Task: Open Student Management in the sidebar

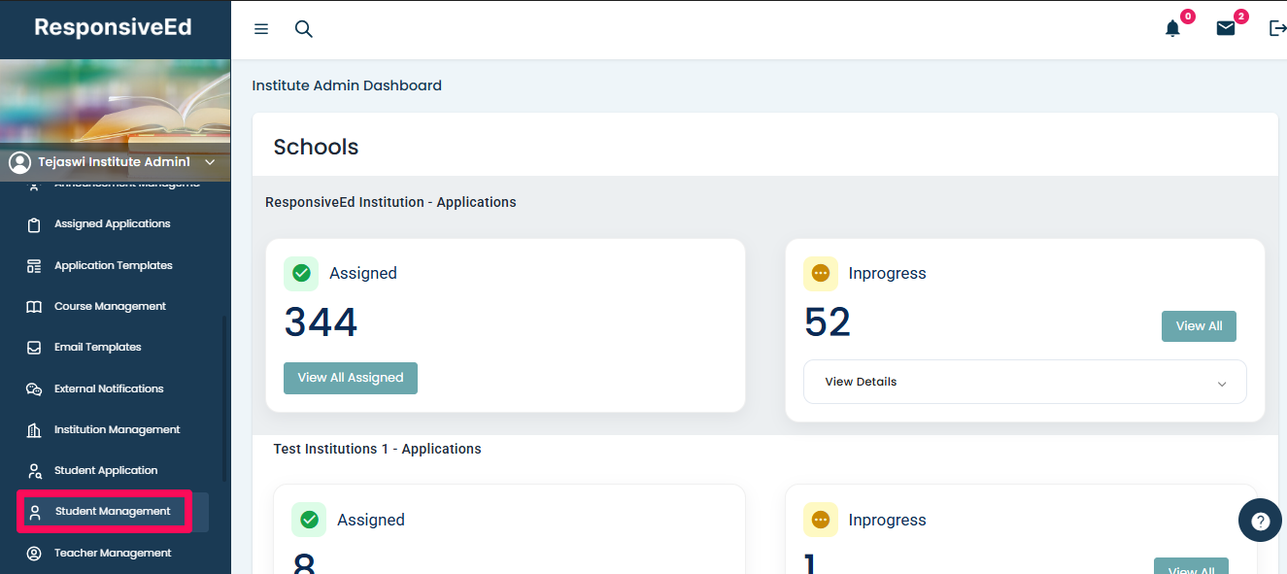Action: point(113,512)
